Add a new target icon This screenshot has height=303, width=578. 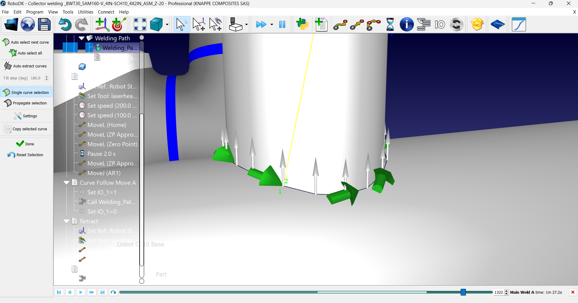click(118, 24)
